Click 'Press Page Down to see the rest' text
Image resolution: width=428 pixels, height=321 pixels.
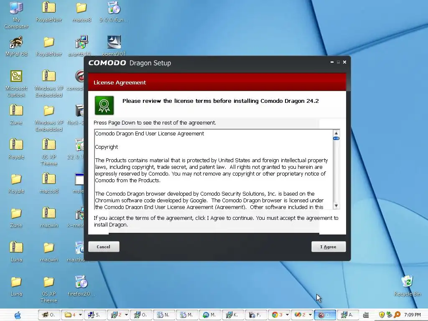155,123
